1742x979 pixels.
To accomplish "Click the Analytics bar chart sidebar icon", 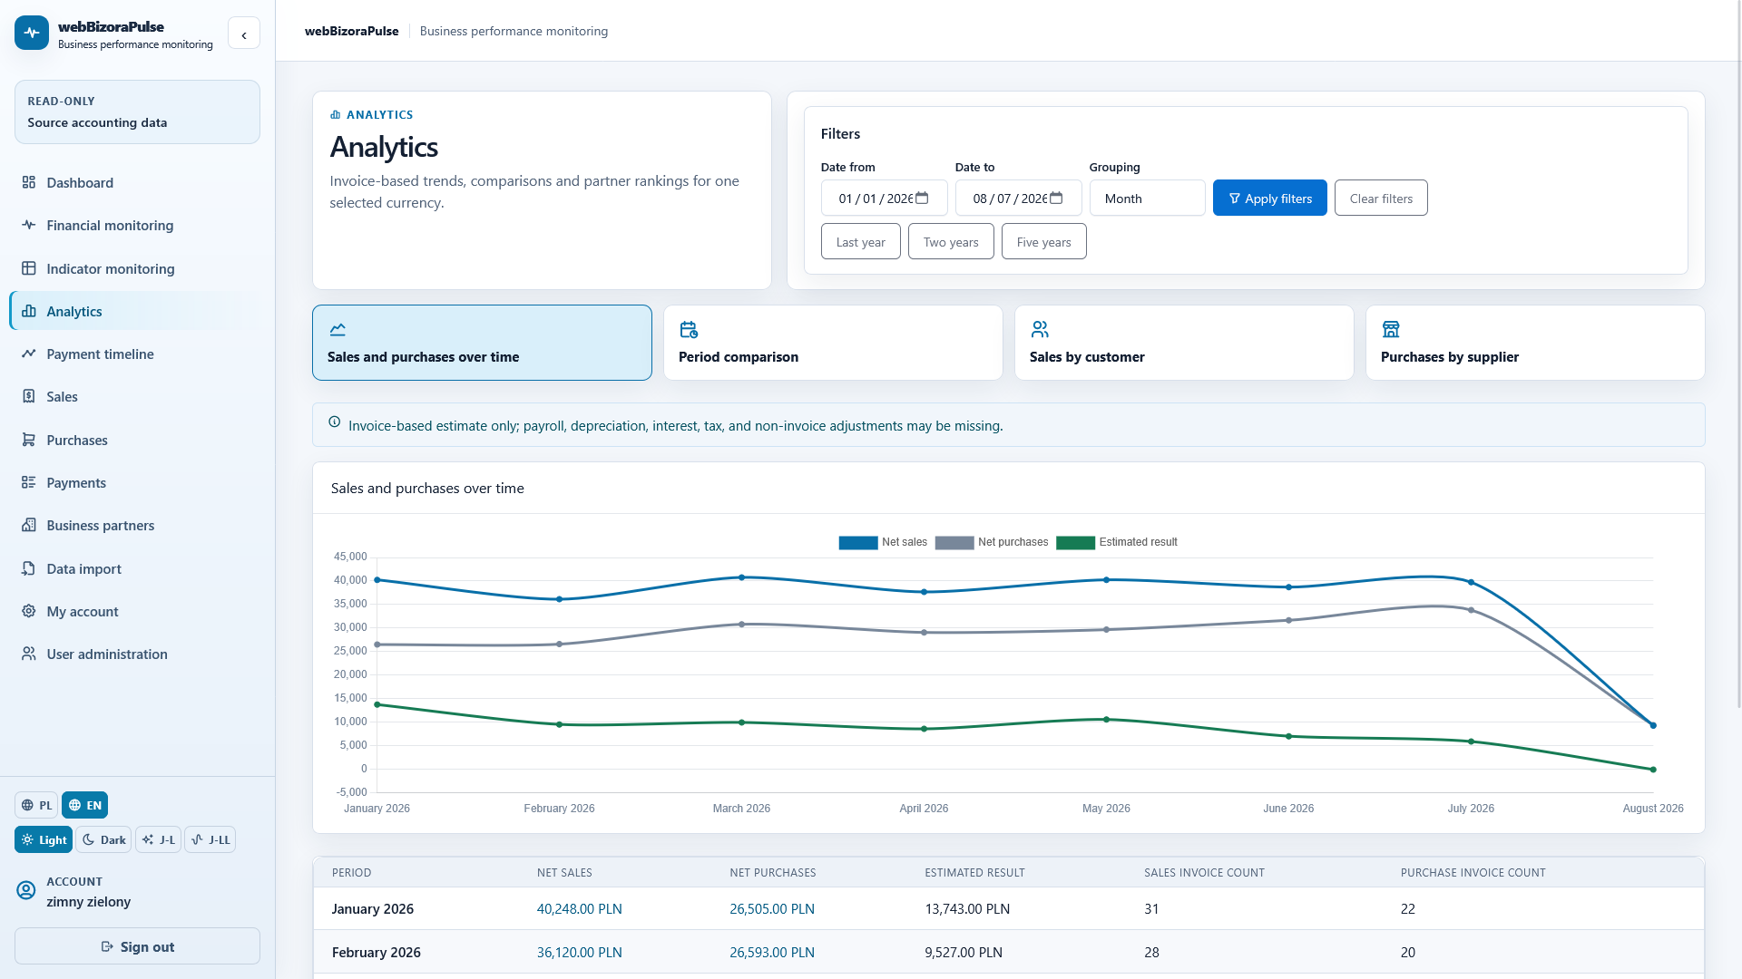I will click(29, 311).
